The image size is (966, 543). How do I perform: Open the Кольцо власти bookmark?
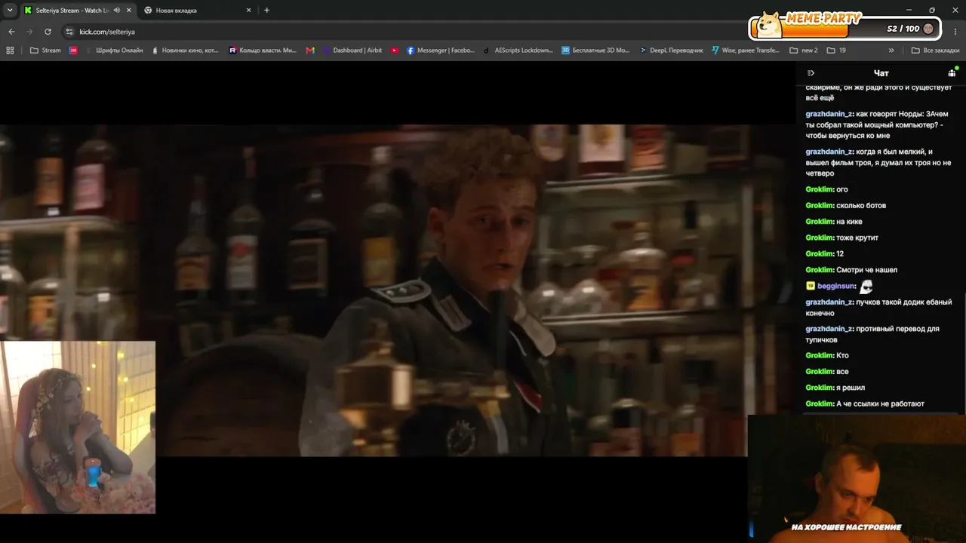pos(263,51)
